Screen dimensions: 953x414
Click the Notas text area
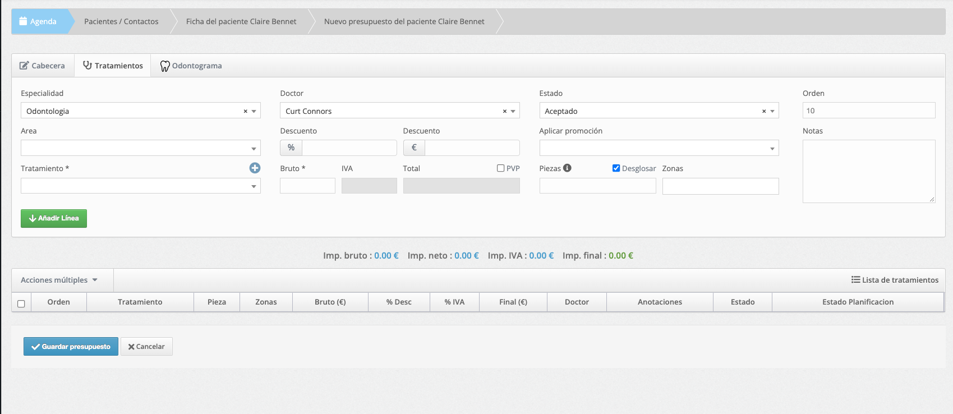coord(869,171)
